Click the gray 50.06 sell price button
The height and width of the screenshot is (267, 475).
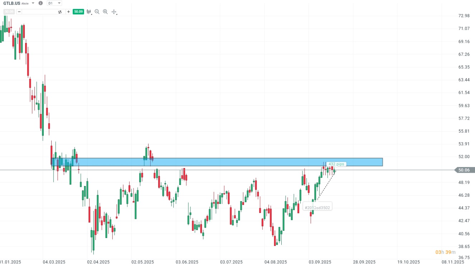click(9, 12)
